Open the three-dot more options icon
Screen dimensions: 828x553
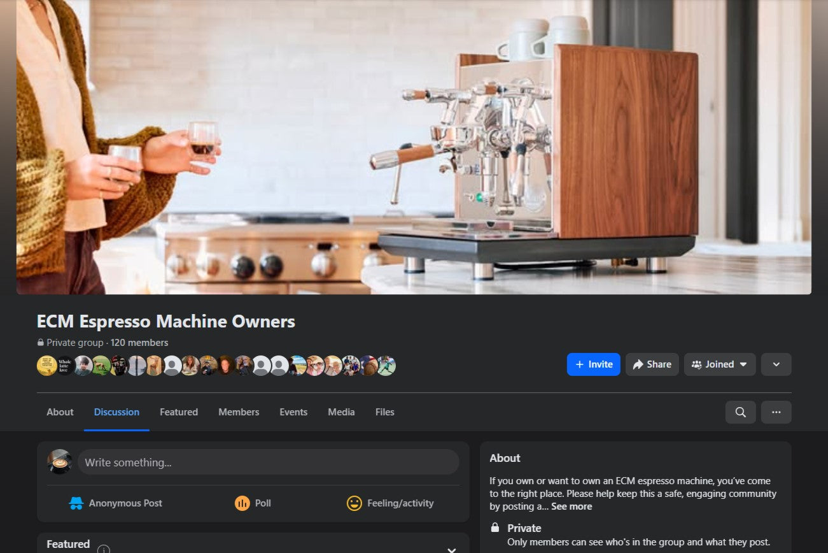pyautogui.click(x=776, y=412)
